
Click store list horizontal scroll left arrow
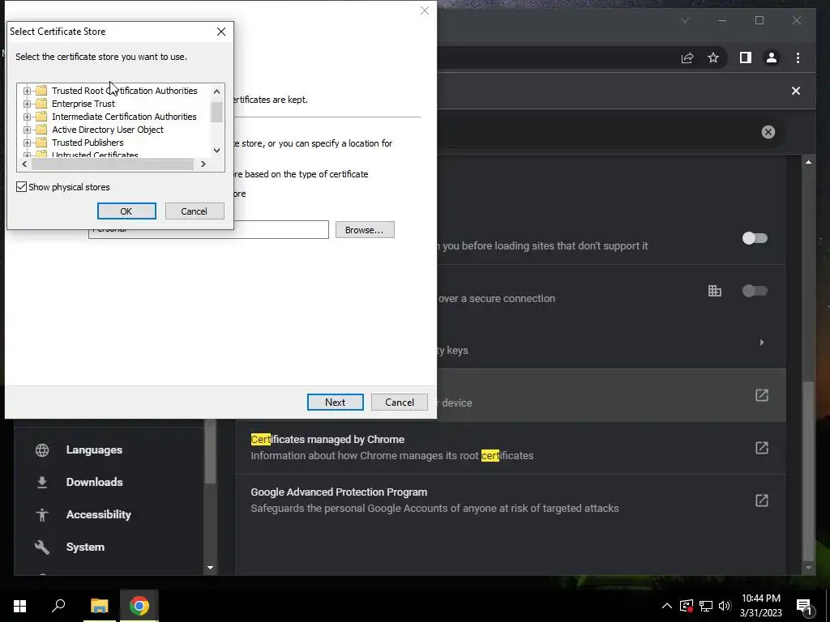(x=24, y=164)
